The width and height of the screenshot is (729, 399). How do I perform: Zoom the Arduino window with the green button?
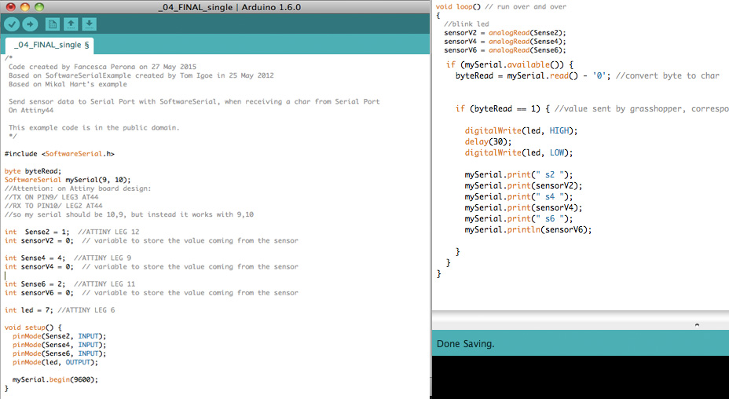(39, 7)
